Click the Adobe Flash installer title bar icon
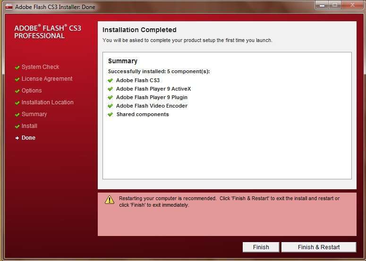The image size is (366, 261). pos(9,7)
